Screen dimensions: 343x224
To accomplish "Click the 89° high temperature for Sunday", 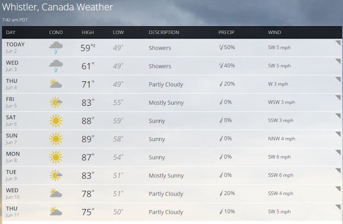I will [x=88, y=139].
